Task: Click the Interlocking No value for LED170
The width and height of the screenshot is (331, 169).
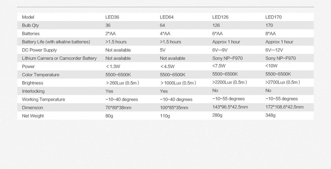Action: click(268, 91)
